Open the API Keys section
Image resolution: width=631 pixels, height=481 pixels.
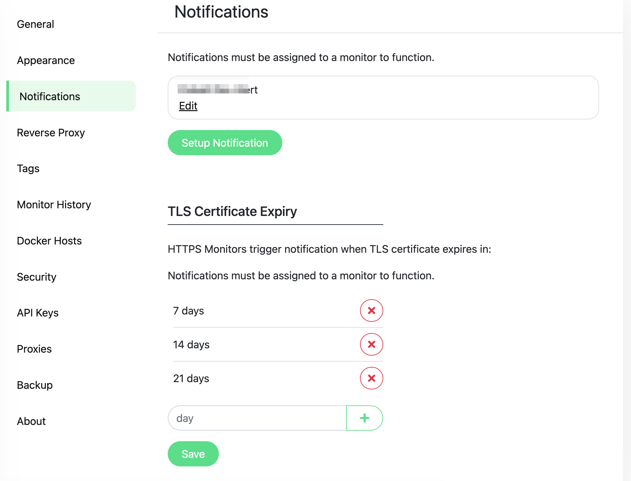(x=38, y=313)
